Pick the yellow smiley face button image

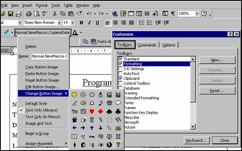tap(74, 94)
